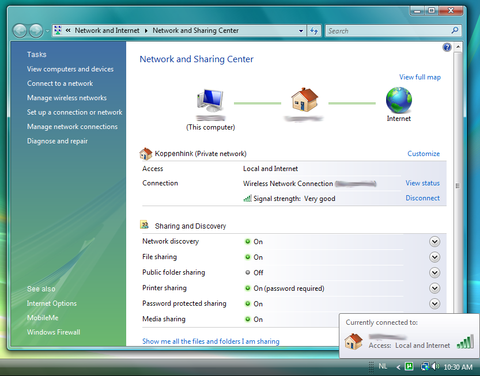Expand the Public folder sharing settings
Screen dimensions: 480x376
tap(434, 273)
